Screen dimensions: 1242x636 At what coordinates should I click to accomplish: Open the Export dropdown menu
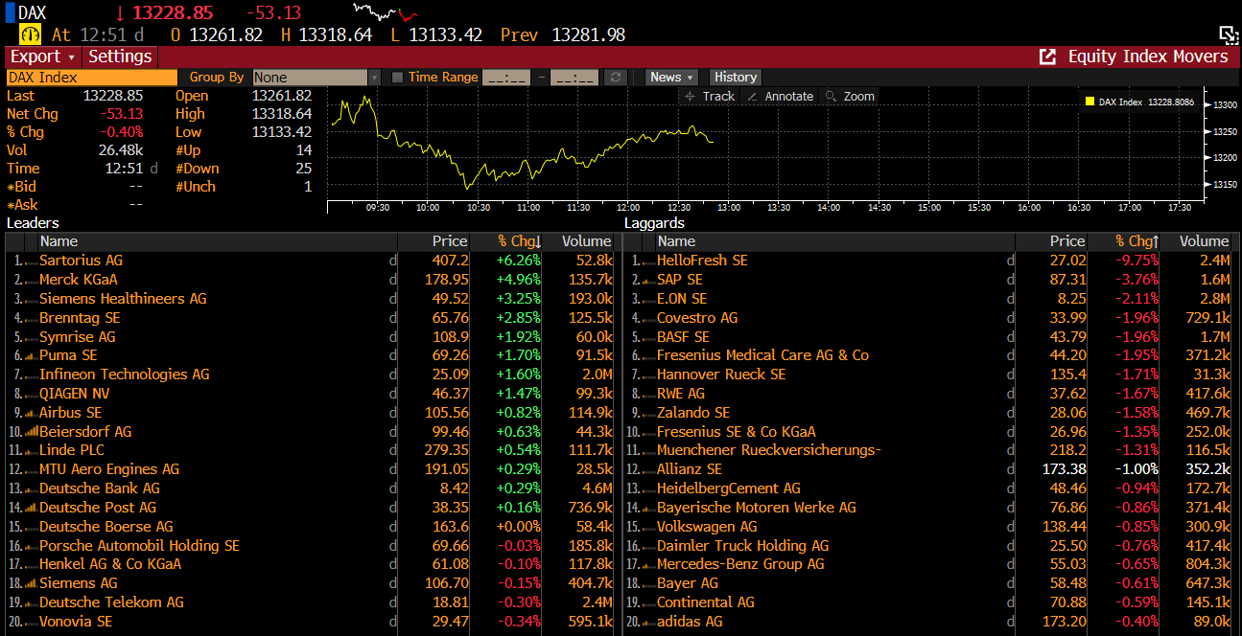(x=42, y=57)
